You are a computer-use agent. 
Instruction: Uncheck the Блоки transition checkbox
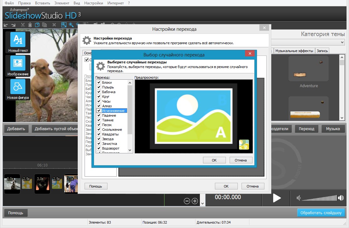tap(99, 82)
